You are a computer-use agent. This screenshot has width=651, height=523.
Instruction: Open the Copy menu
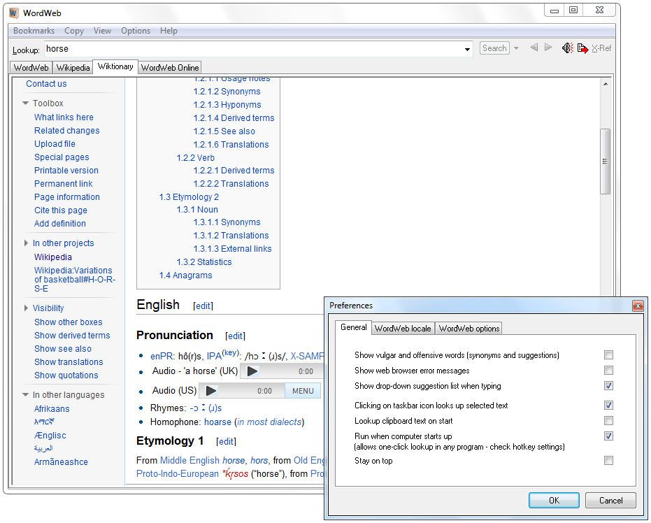click(x=74, y=31)
